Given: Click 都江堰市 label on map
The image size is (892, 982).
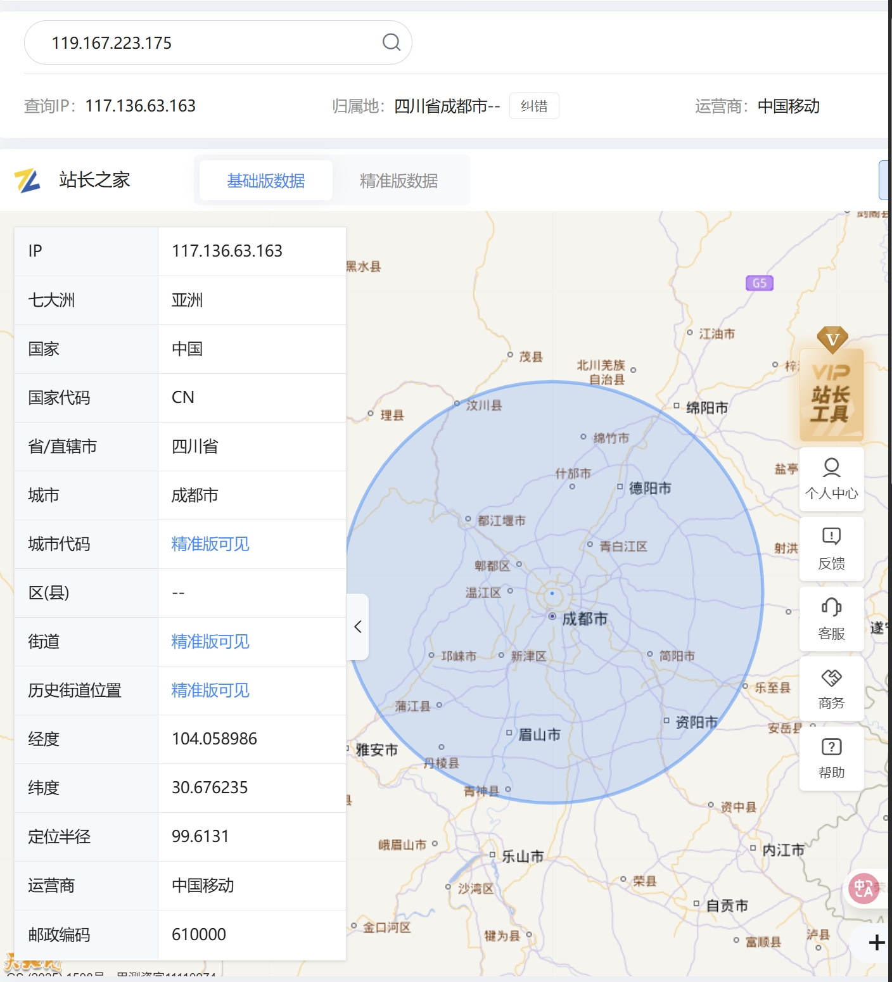Looking at the screenshot, I should (x=502, y=521).
